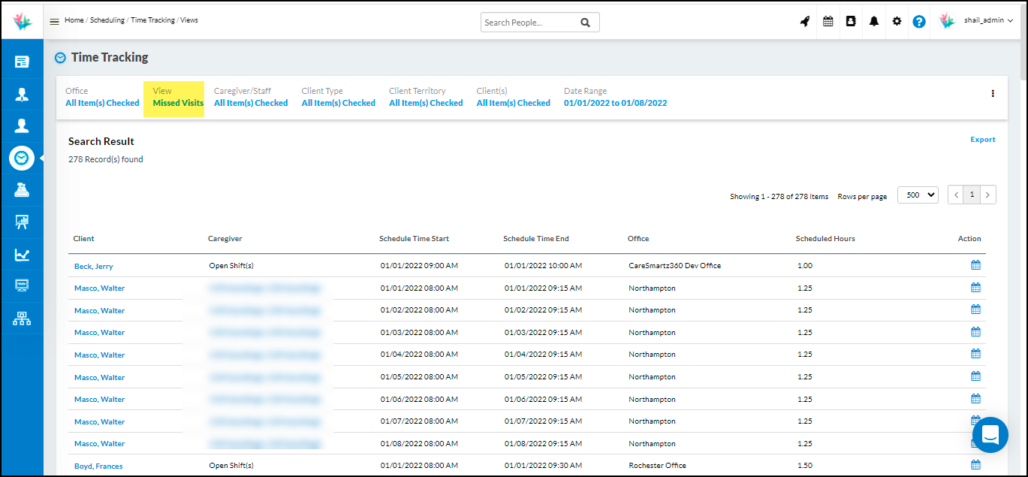Click the Scheduling breadcrumb

coord(107,20)
